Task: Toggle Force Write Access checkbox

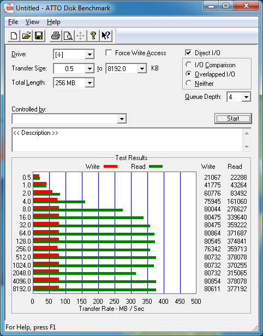Action: (109, 52)
